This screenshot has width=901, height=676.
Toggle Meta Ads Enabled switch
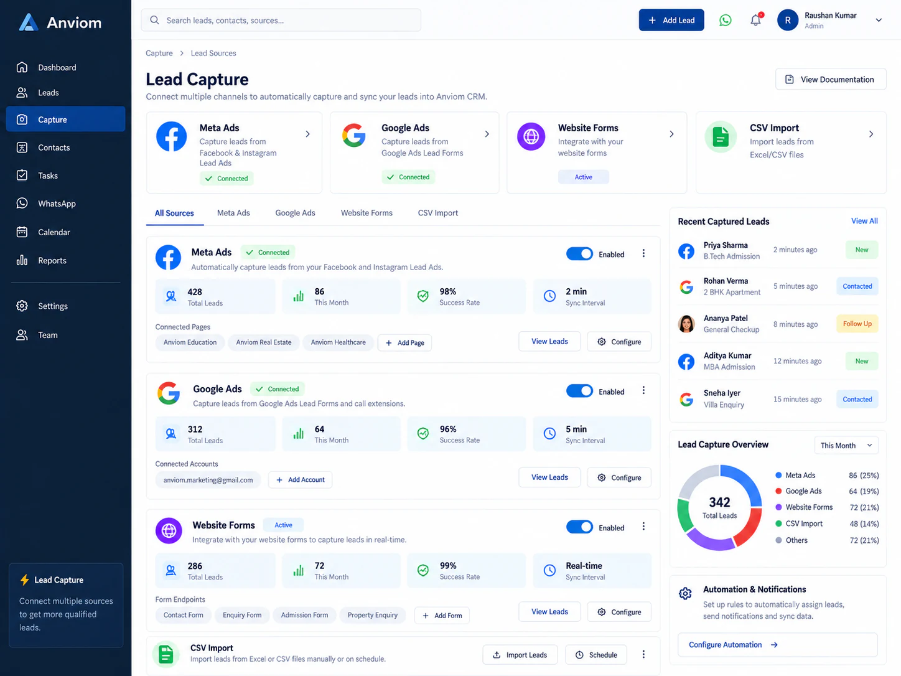point(579,254)
